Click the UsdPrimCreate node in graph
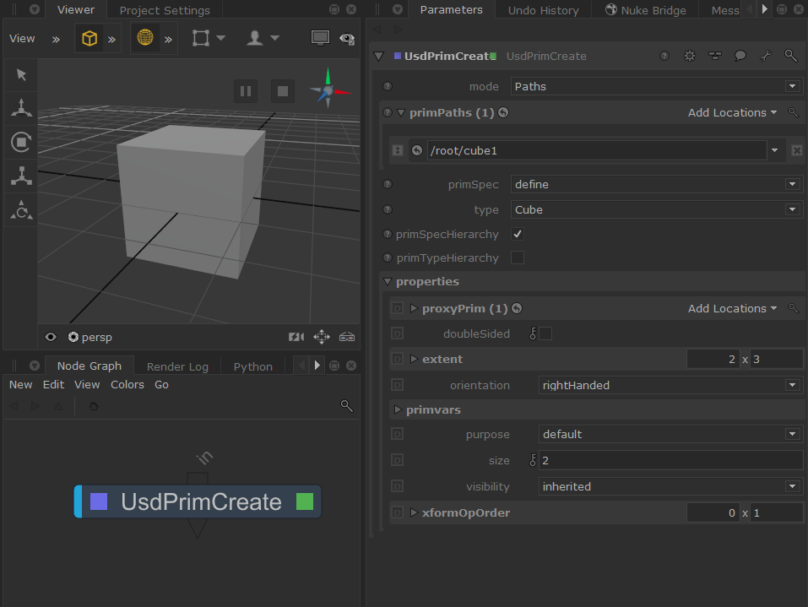This screenshot has width=808, height=607. pos(200,501)
